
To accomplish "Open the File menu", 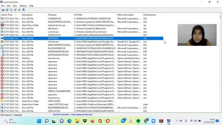I will coord(3,6).
